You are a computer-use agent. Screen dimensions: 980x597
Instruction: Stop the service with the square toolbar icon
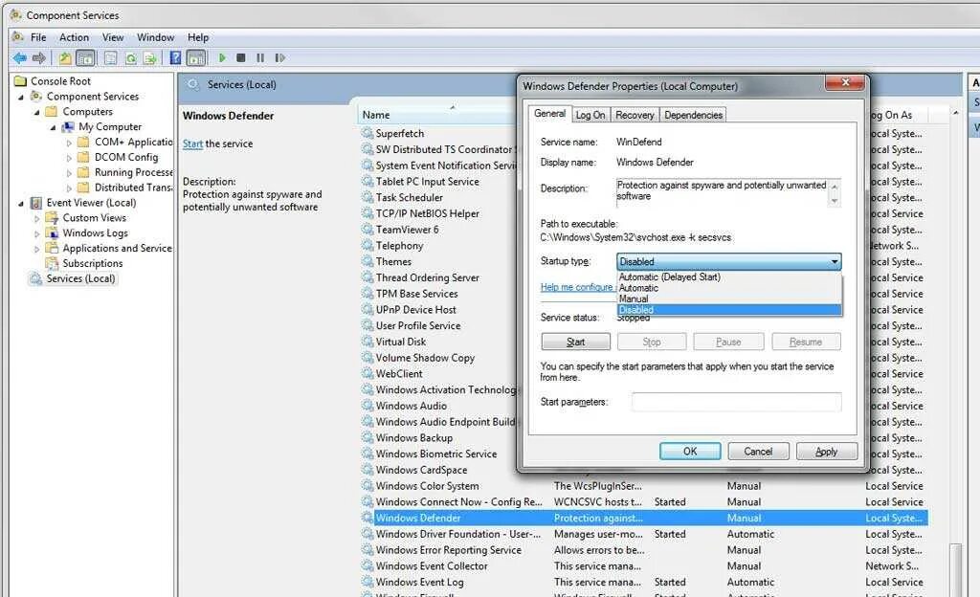pos(240,58)
